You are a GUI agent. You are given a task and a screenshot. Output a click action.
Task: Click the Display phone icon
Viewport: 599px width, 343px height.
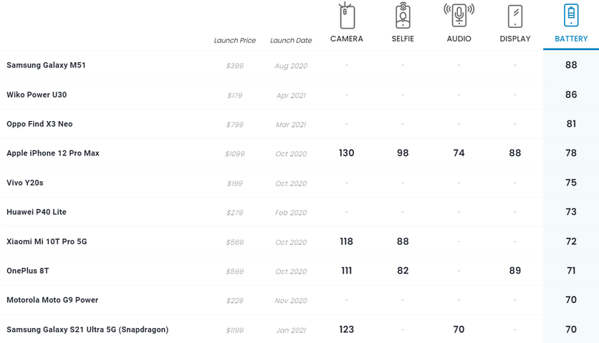point(515,16)
